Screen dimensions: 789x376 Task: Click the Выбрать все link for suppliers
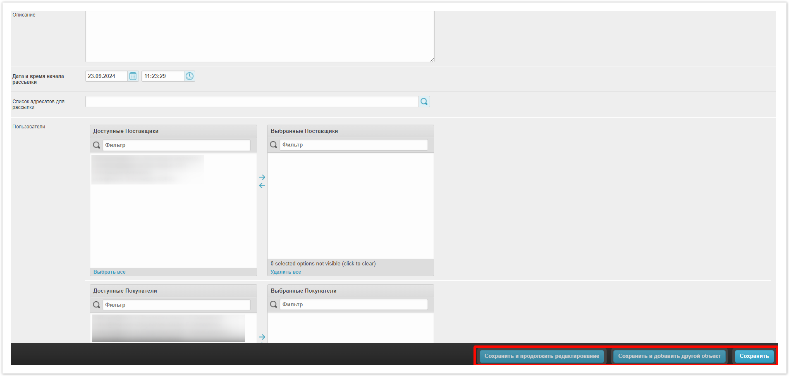(109, 272)
